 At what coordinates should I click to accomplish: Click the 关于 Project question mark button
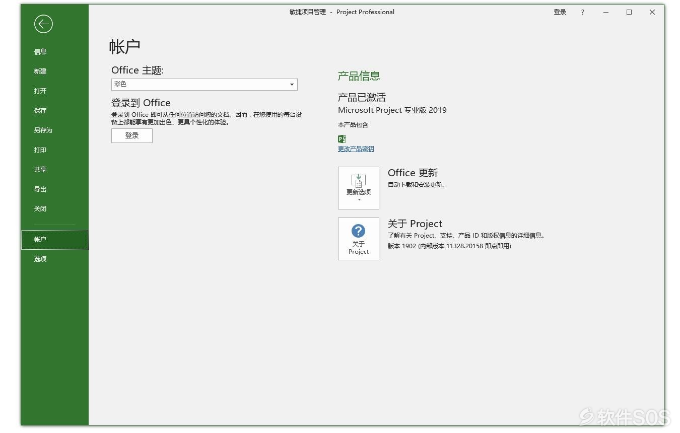(x=359, y=239)
